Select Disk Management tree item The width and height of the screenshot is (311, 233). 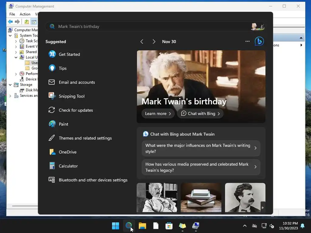click(29, 90)
